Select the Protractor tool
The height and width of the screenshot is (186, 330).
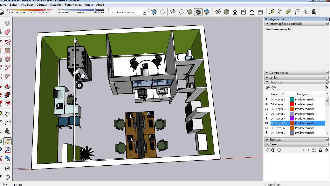click(289, 12)
